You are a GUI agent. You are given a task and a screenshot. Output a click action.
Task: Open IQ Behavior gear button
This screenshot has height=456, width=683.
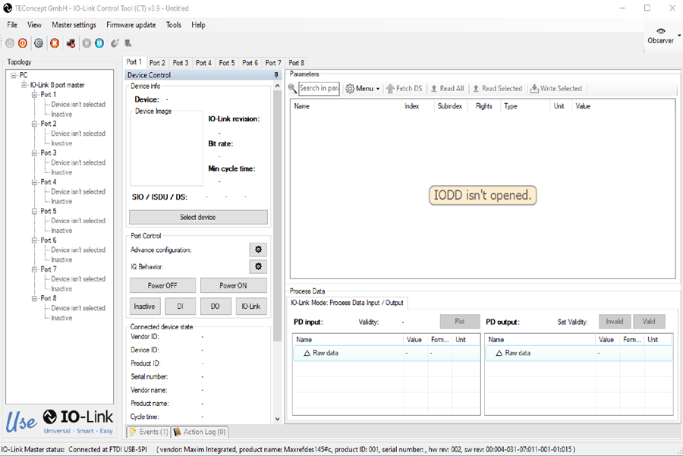tap(258, 266)
